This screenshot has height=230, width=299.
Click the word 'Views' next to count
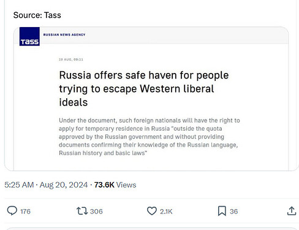coord(126,185)
